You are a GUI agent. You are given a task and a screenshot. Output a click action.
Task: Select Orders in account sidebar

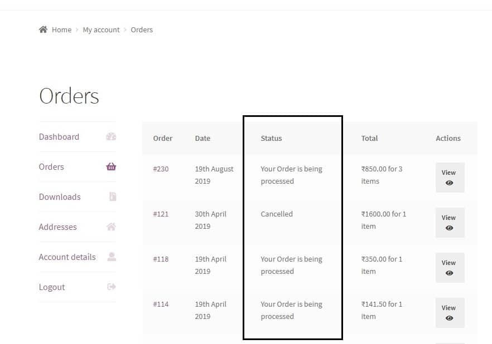[51, 167]
